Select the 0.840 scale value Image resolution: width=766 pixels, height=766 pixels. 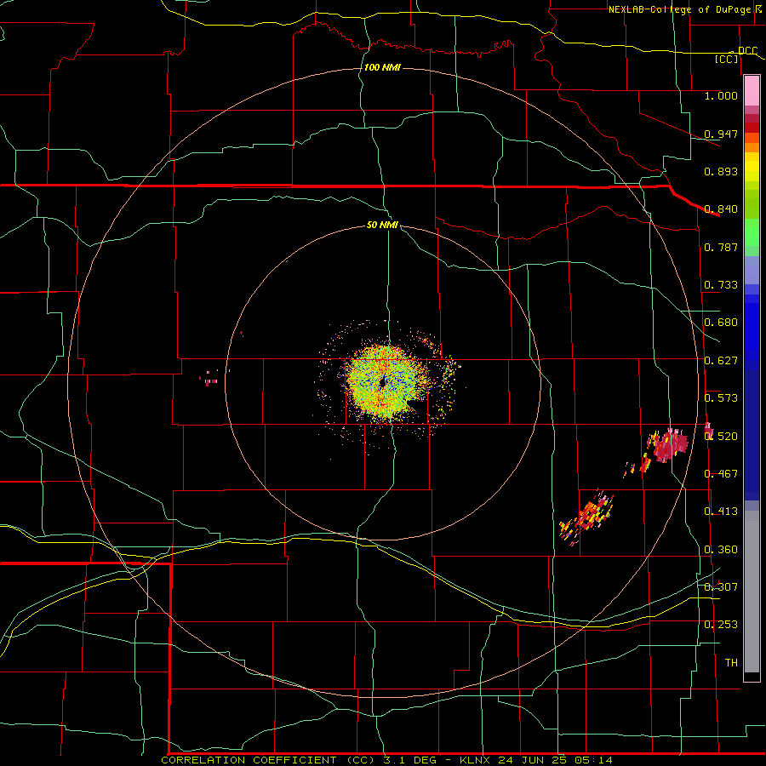(721, 209)
